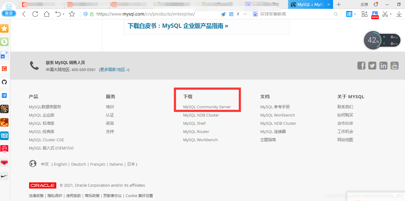Open the 网站地图 link
This screenshot has width=405, height=201.
345,140
